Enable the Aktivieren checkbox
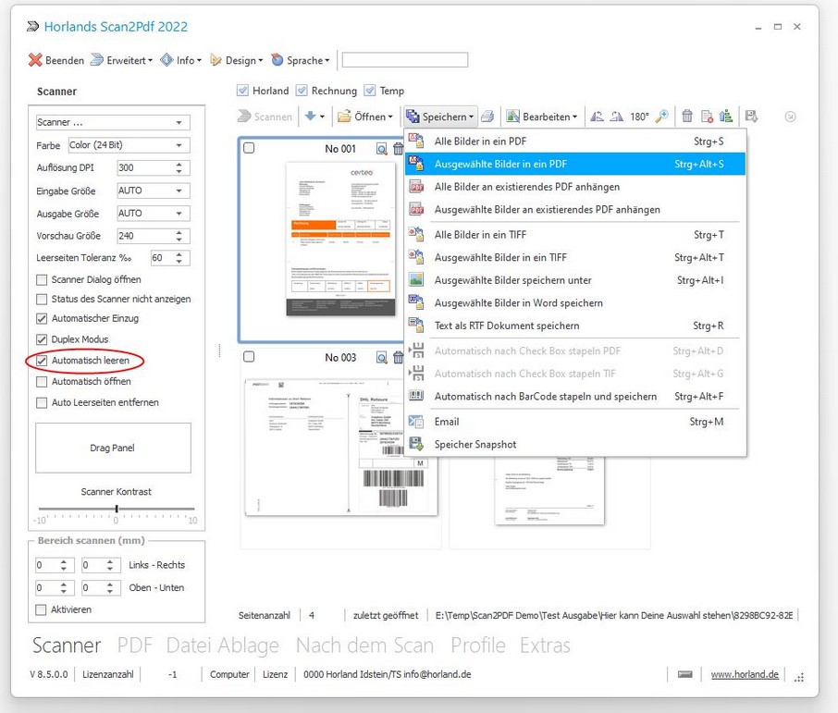The height and width of the screenshot is (713, 838). coord(41,609)
